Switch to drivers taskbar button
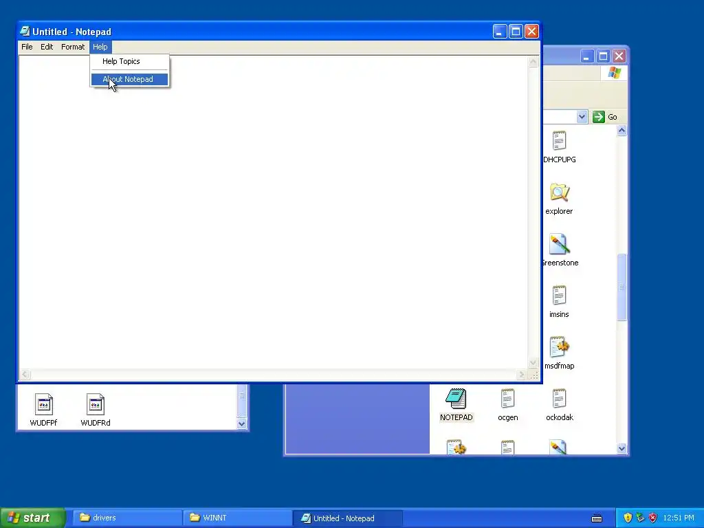704x528 pixels. [127, 518]
